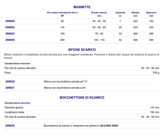Click the Lunghezza totale 150 mm row

[x=82, y=112]
